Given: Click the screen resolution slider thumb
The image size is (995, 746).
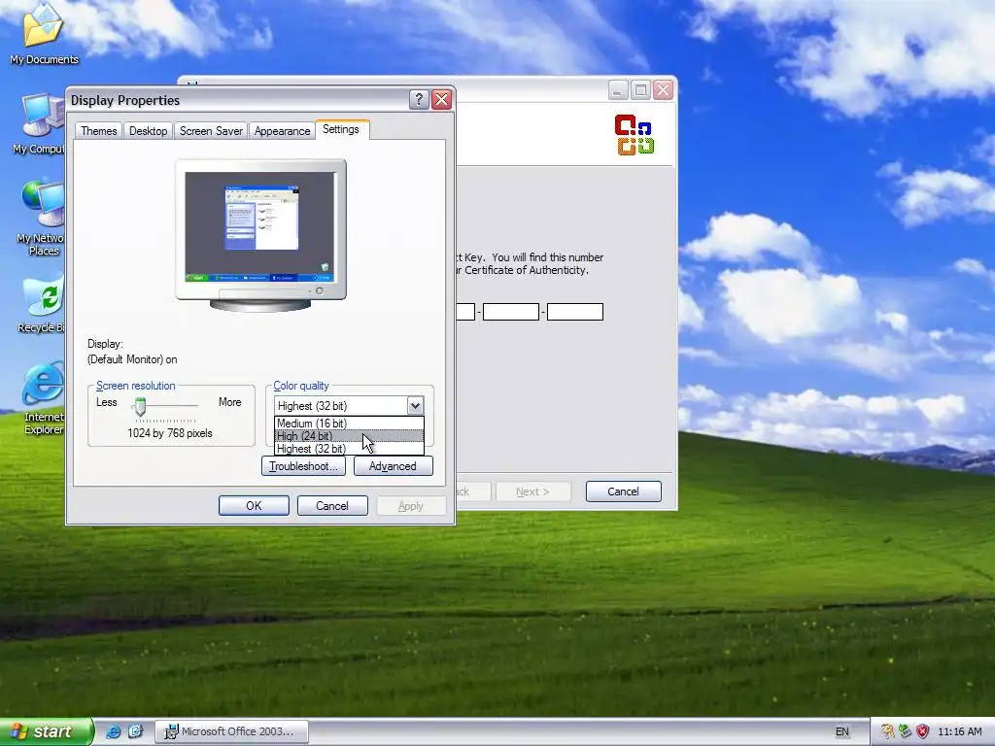Looking at the screenshot, I should (140, 406).
